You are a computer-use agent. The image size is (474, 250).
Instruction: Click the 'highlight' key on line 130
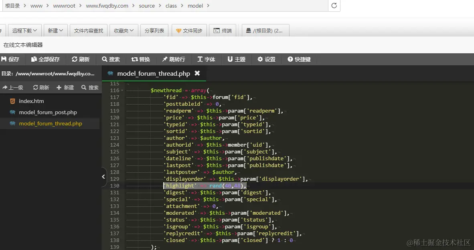pyautogui.click(x=180, y=185)
